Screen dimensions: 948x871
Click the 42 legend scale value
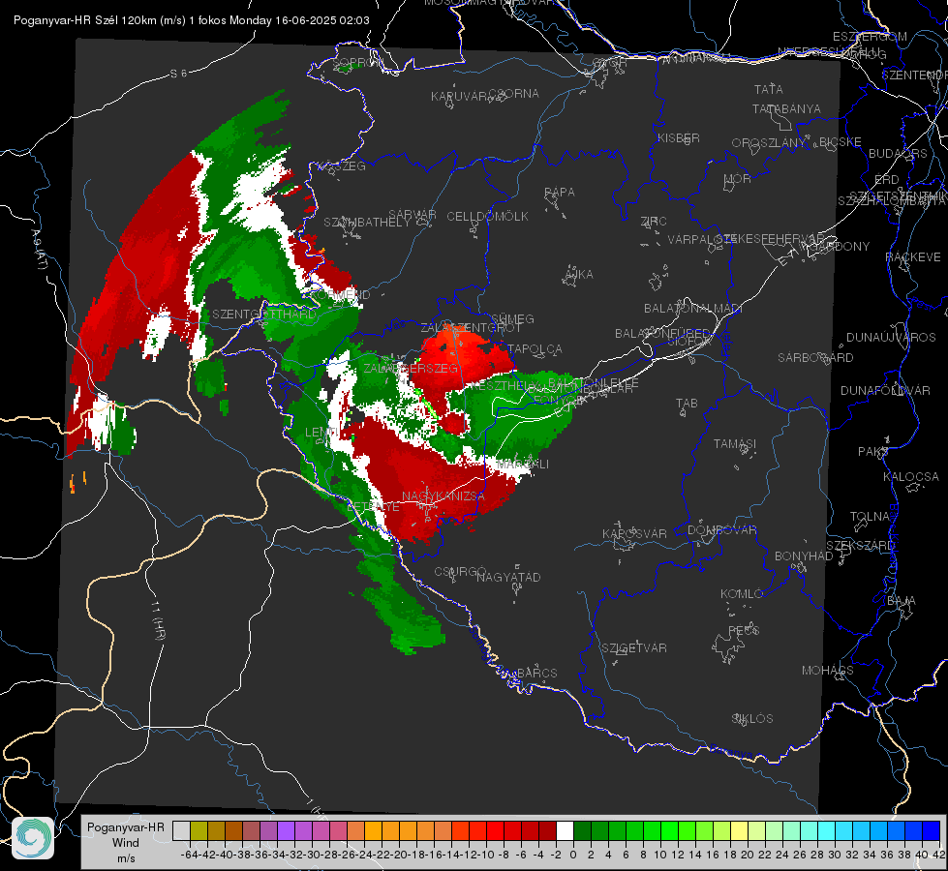(x=938, y=855)
